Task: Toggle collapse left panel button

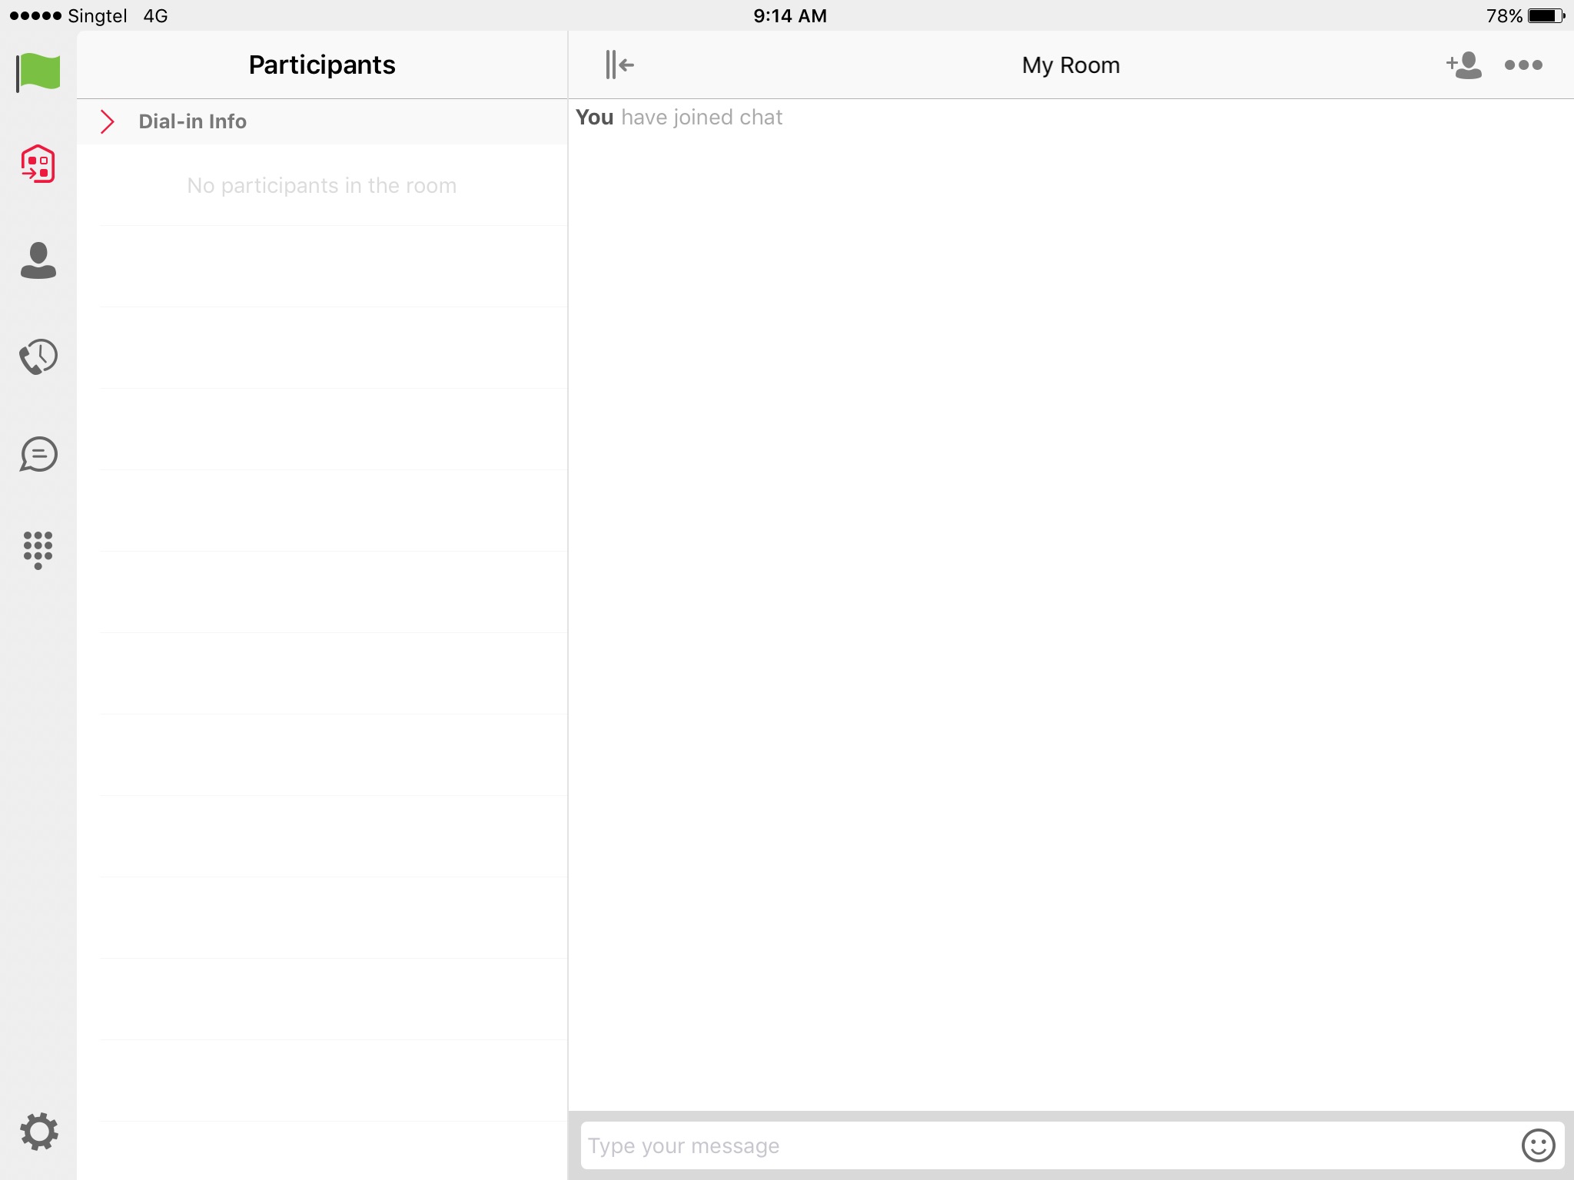Action: click(x=619, y=65)
